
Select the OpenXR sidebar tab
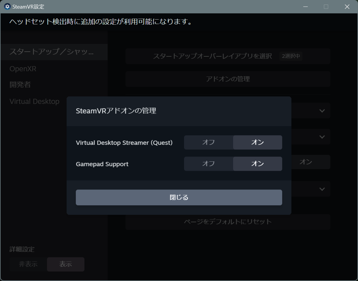(x=23, y=69)
